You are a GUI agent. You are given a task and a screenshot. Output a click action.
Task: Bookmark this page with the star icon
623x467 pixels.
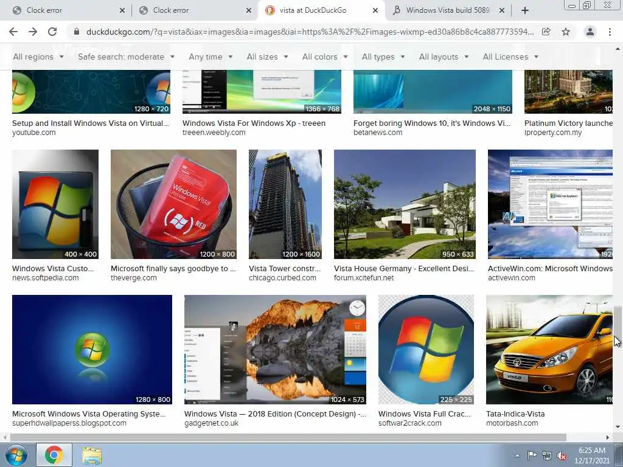click(x=566, y=32)
